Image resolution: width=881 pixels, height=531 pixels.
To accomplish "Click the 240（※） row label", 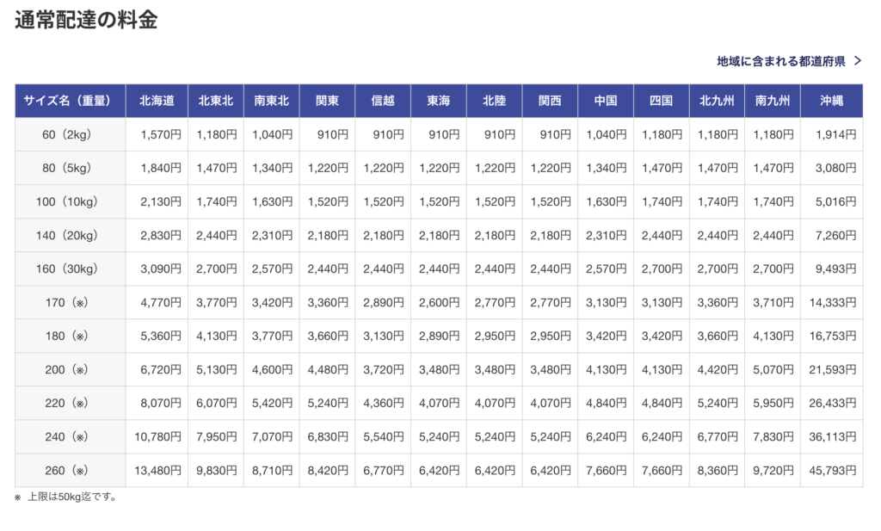I will coord(71,436).
